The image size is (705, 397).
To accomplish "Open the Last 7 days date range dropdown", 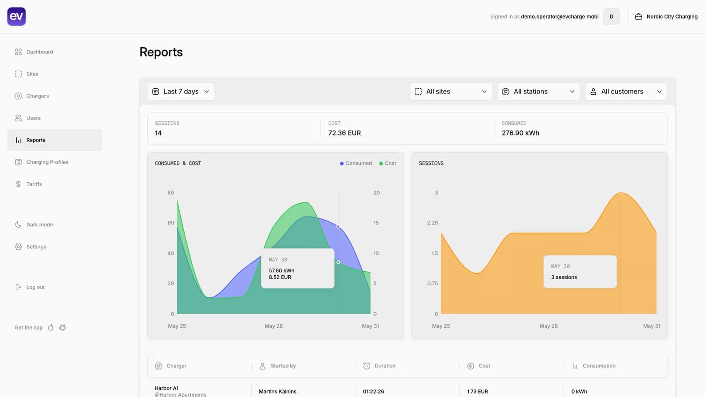I will [181, 91].
